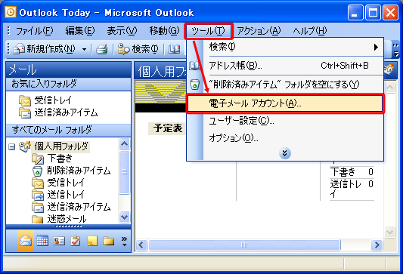Collapse the 個人用フォルダ tree node

11,147
